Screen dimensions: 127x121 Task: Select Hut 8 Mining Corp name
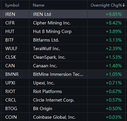tap(52, 32)
